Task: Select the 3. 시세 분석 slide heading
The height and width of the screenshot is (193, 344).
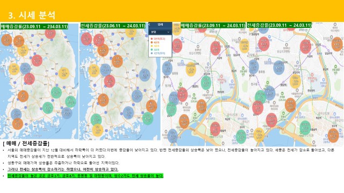Action: tap(32, 16)
